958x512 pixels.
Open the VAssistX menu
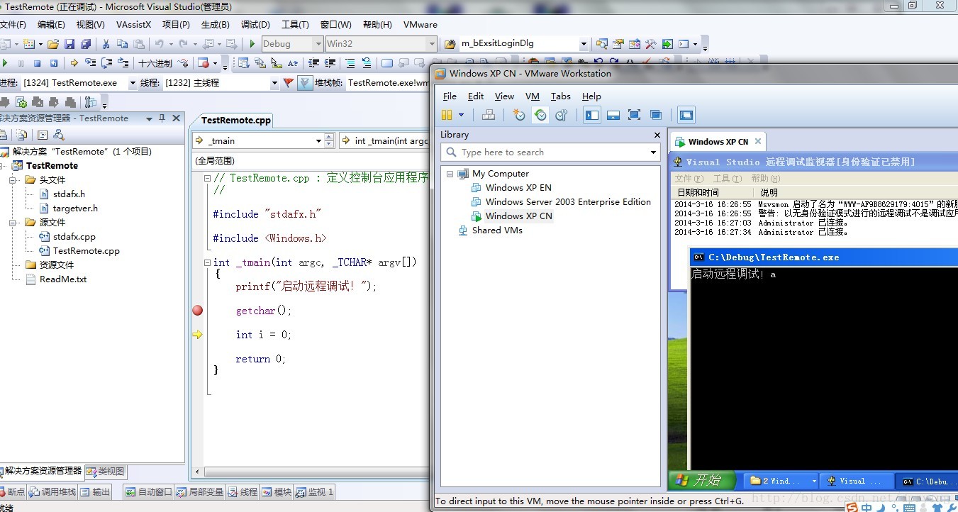133,24
